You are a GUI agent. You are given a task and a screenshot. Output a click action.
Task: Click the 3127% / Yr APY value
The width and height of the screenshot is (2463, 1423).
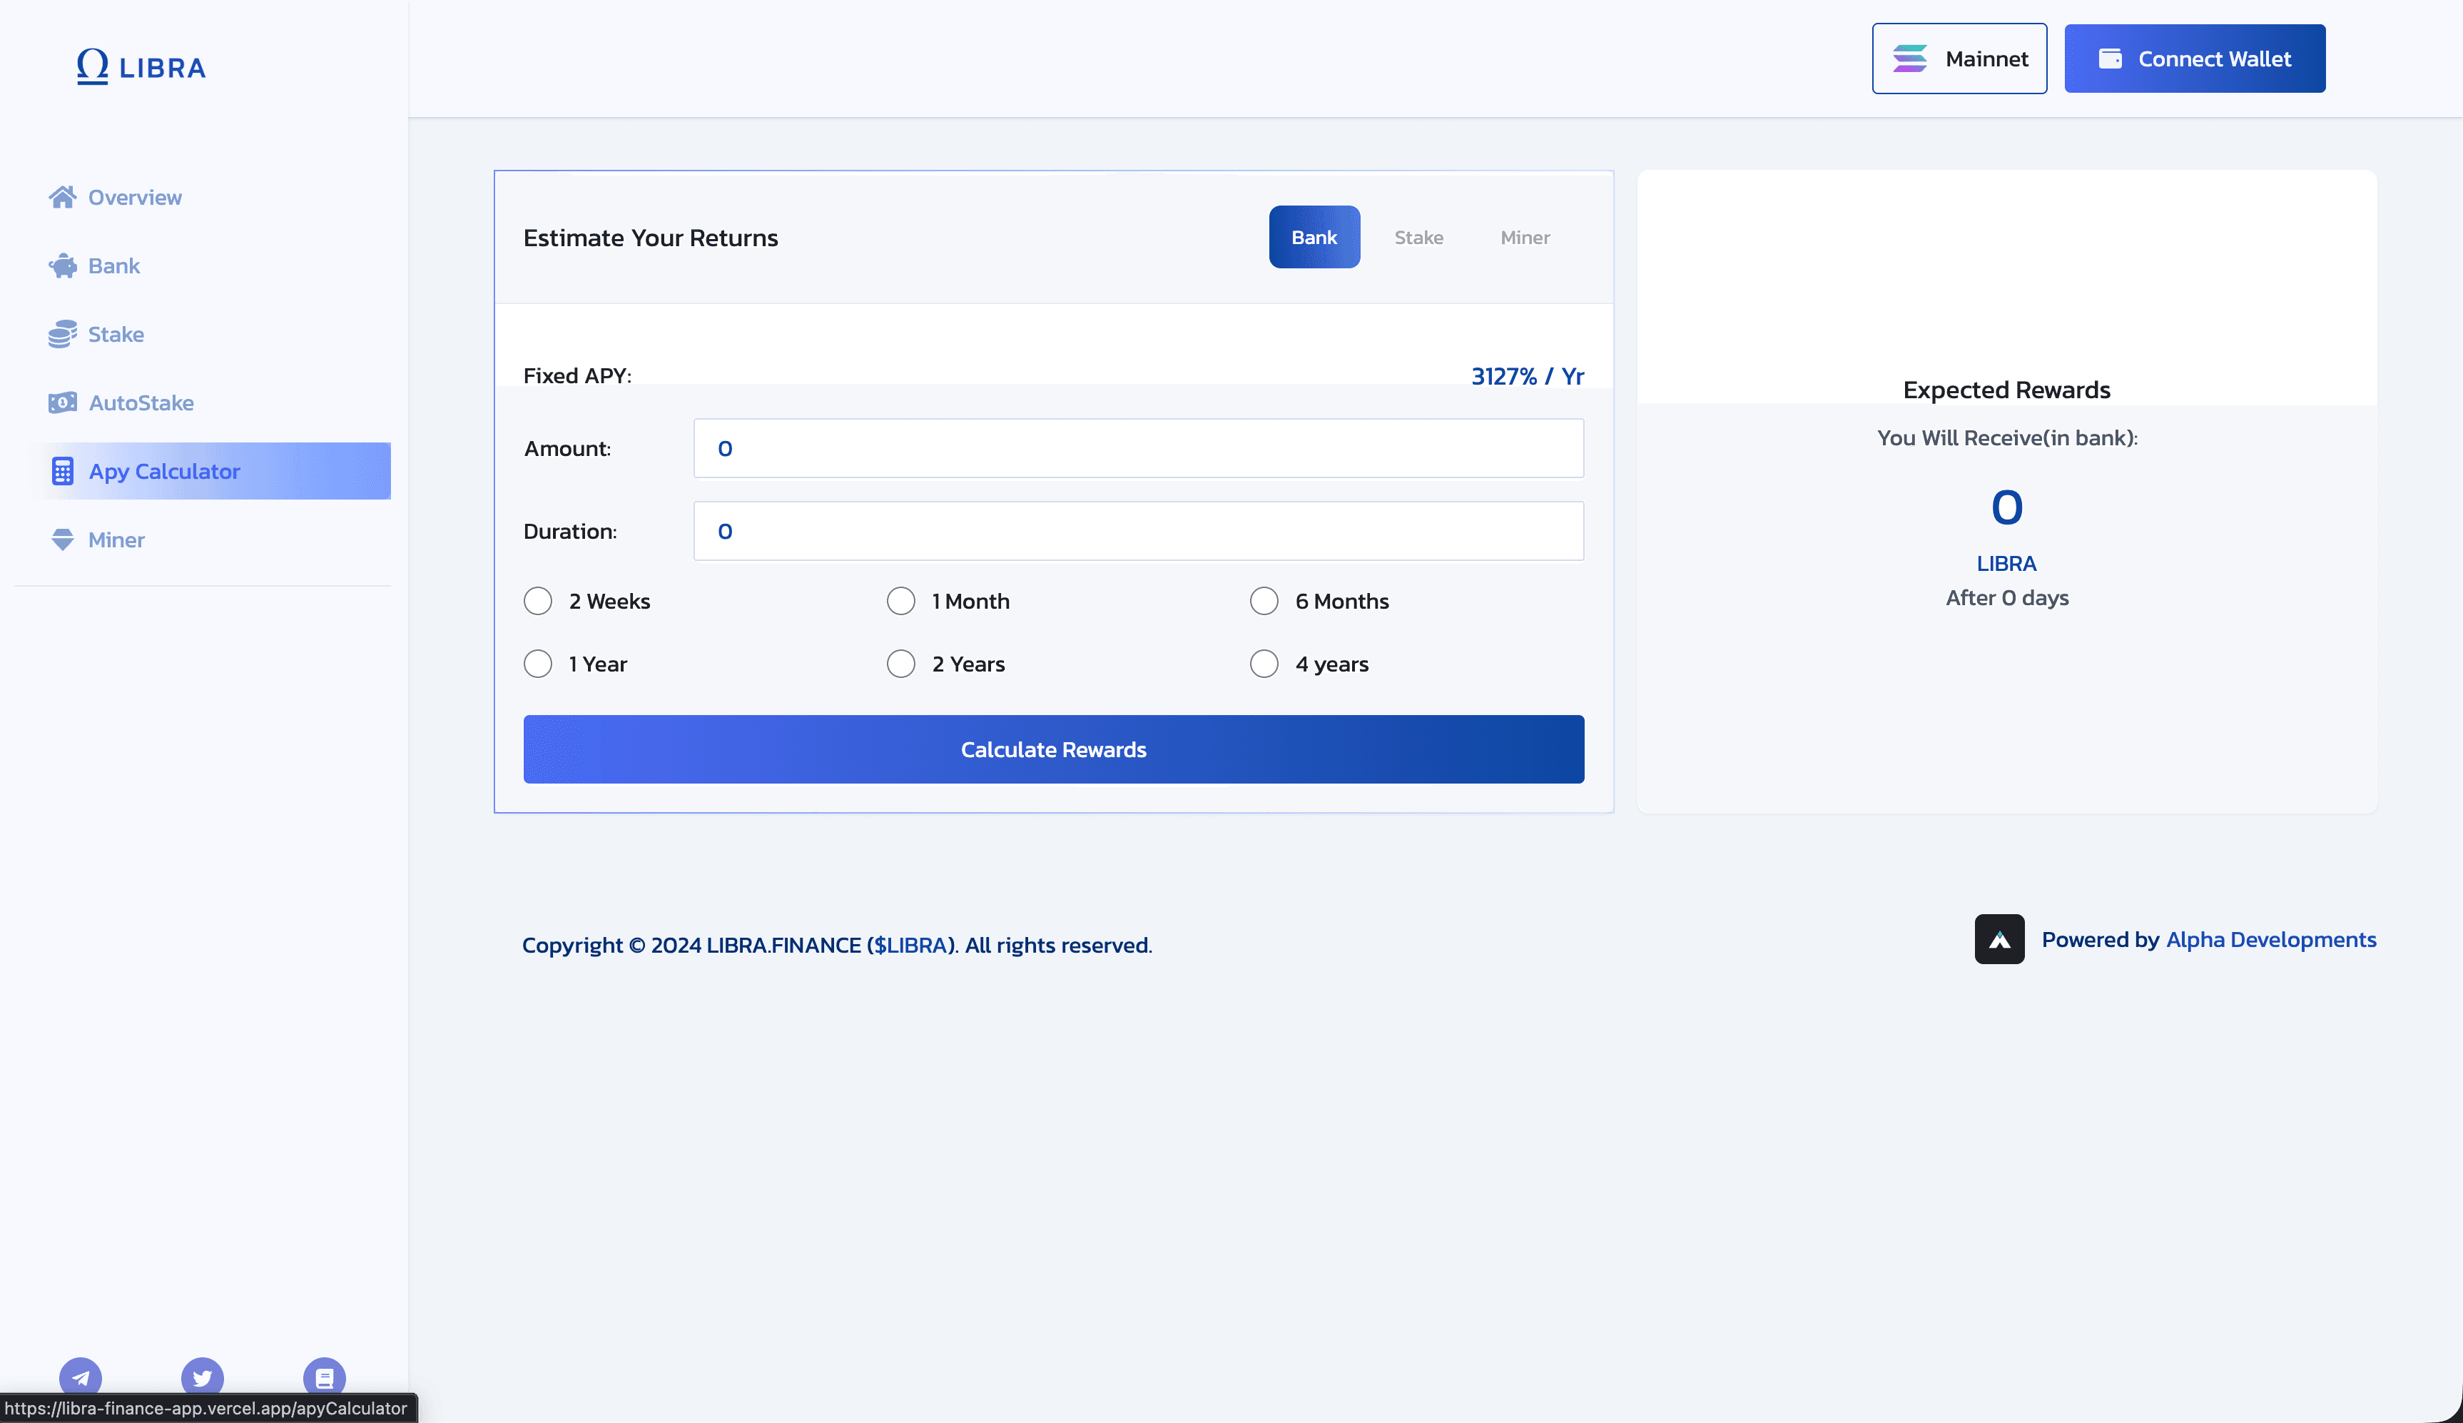pyautogui.click(x=1527, y=375)
